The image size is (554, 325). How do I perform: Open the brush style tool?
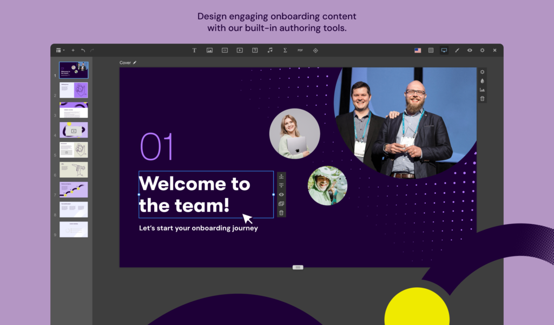point(457,50)
